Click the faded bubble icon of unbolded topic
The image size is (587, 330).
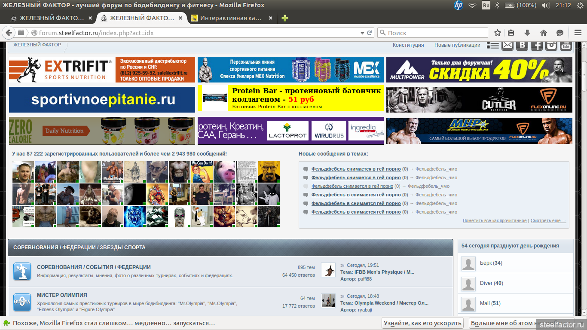306,186
